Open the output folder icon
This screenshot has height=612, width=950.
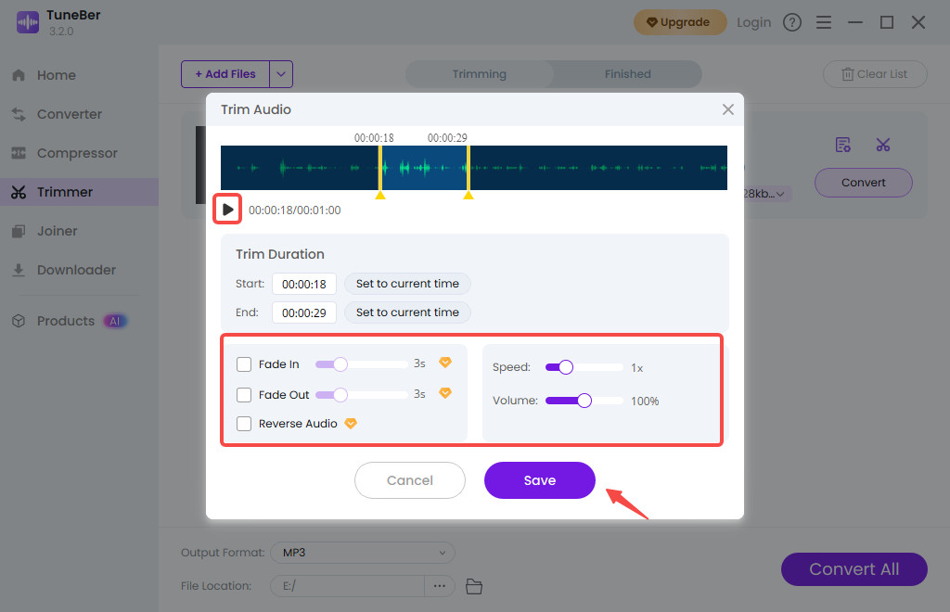[x=474, y=586]
